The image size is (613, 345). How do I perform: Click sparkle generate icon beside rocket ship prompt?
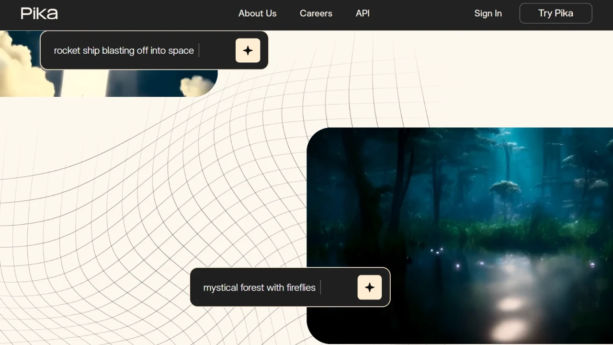(x=248, y=50)
